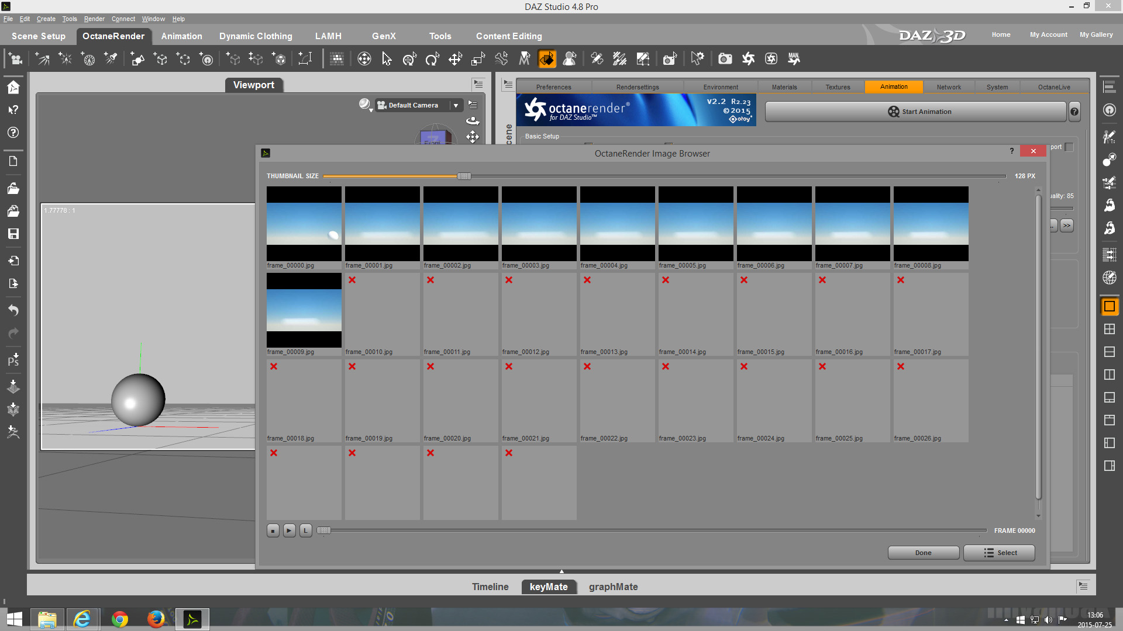This screenshot has width=1123, height=631.
Task: Select the Universal manipulator tool icon
Action: pos(409,59)
